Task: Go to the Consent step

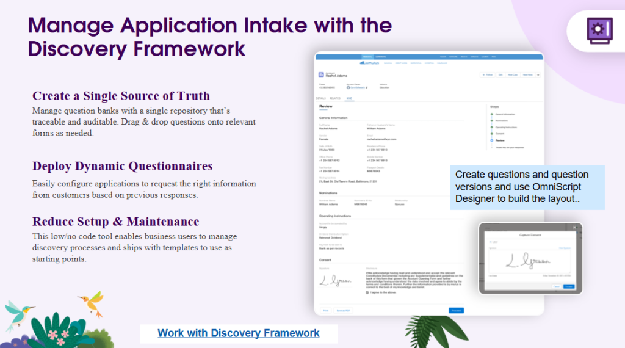Action: pyautogui.click(x=500, y=134)
